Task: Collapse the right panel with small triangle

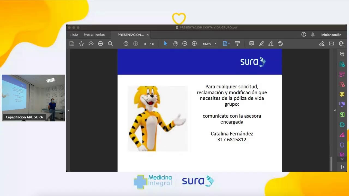Action: tap(335, 110)
